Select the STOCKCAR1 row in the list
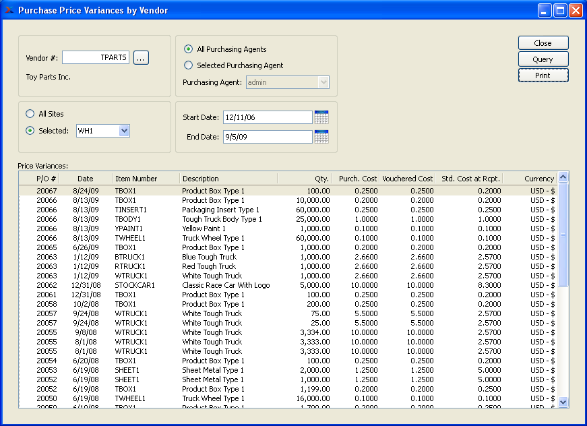 coord(135,285)
